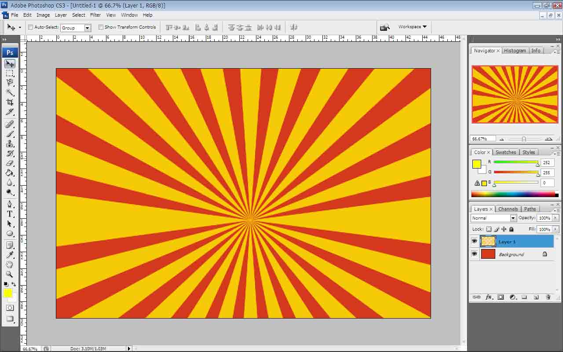Select the Clone Stamp tool
The image size is (563, 352).
pos(10,144)
